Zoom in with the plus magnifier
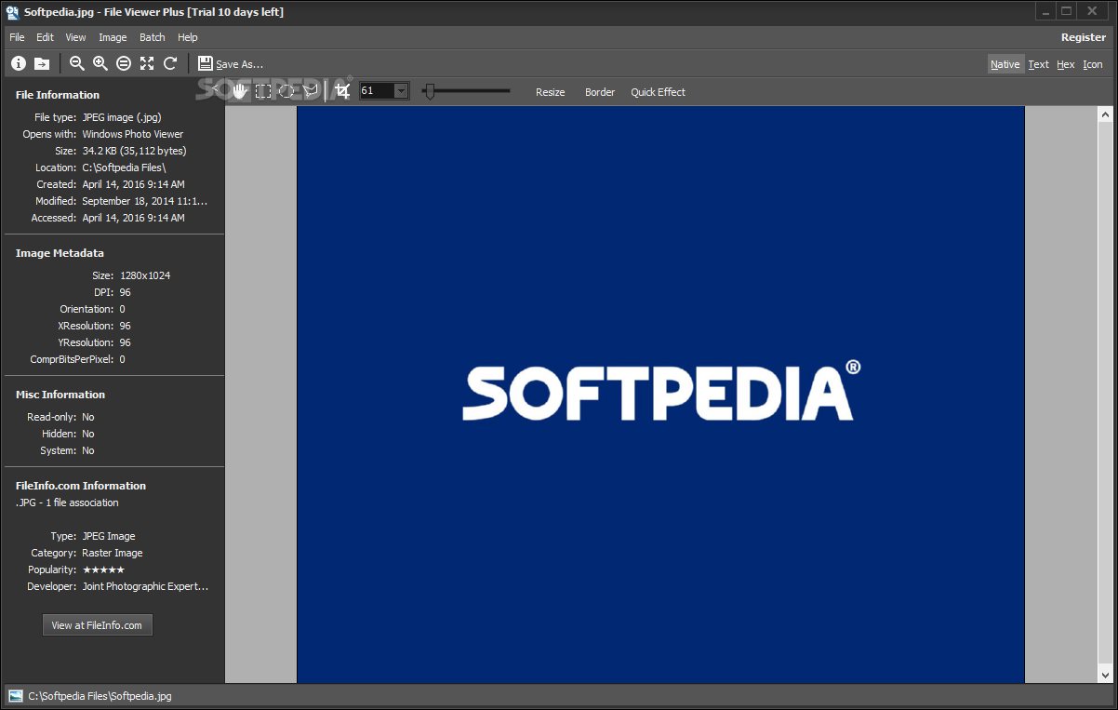This screenshot has height=710, width=1118. tap(100, 63)
